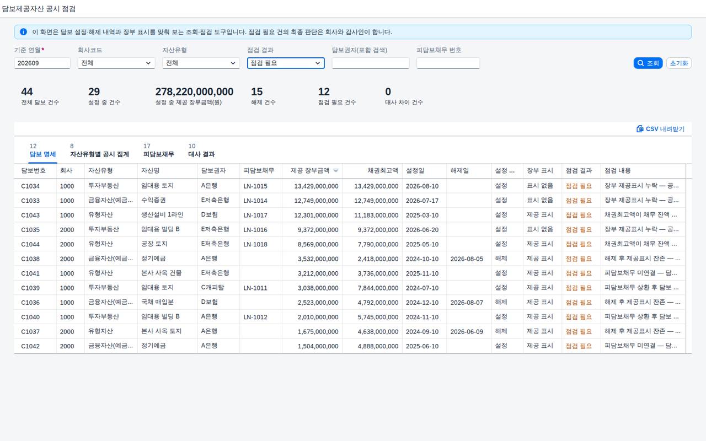The height and width of the screenshot is (441, 706).
Task: Click LN-1018 in row C1044
Action: (x=255, y=244)
